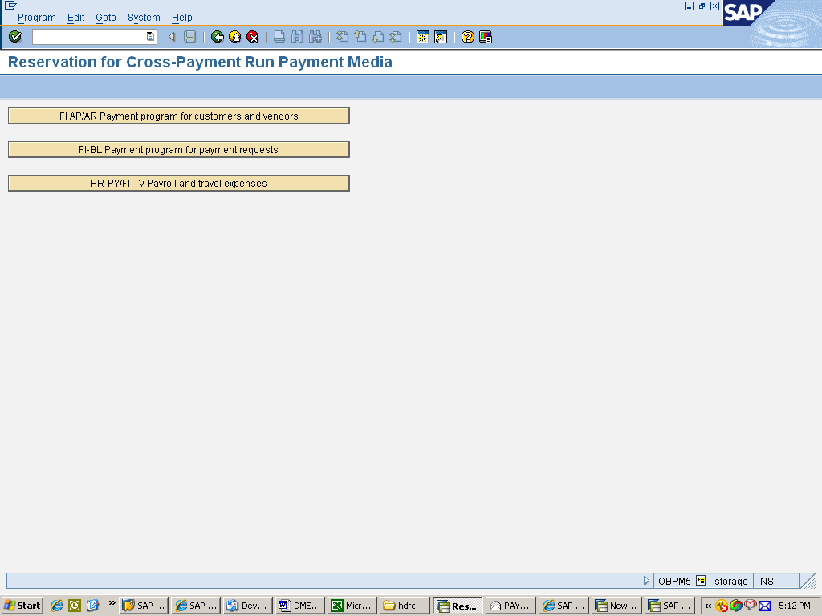Click the Create New Session icon
The width and height of the screenshot is (822, 616).
pyautogui.click(x=423, y=37)
